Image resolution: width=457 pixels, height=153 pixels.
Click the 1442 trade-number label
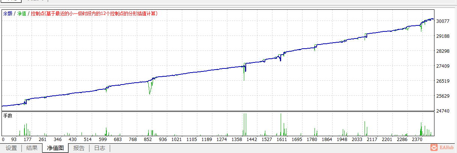pyautogui.click(x=252, y=139)
